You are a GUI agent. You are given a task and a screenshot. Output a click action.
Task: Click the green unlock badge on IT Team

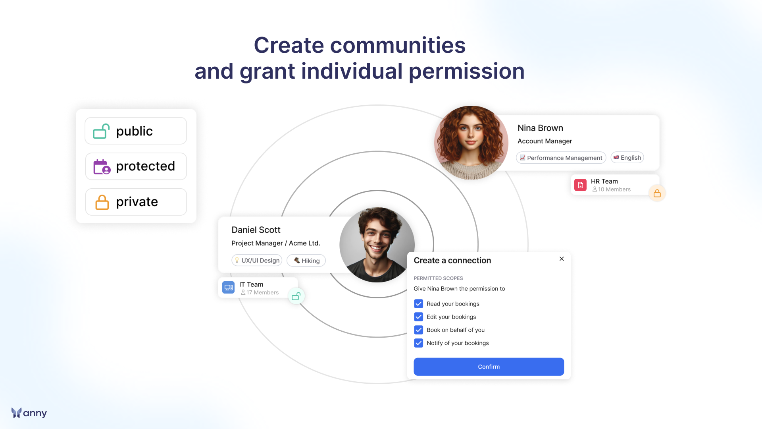[x=296, y=296]
